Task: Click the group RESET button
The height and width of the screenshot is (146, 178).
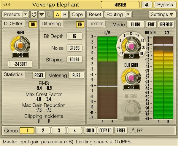Action: 121,131
